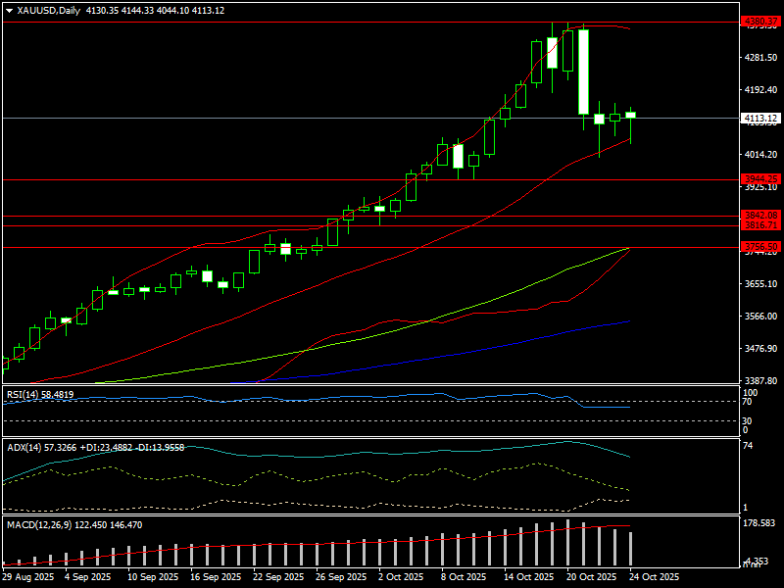Click the 3842.08 support level label
Viewport: 784px width, 588px height.
(760, 215)
